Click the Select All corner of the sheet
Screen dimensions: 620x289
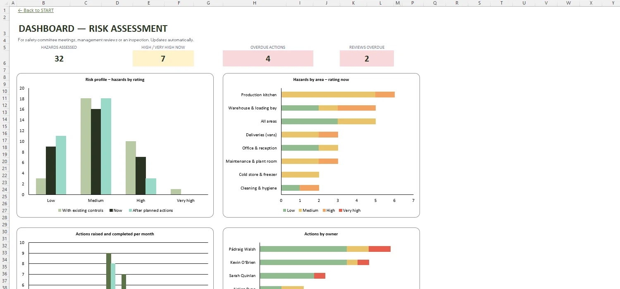tap(4, 3)
